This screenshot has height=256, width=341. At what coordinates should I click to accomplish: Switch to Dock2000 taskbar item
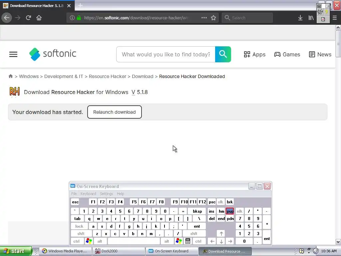click(118, 251)
